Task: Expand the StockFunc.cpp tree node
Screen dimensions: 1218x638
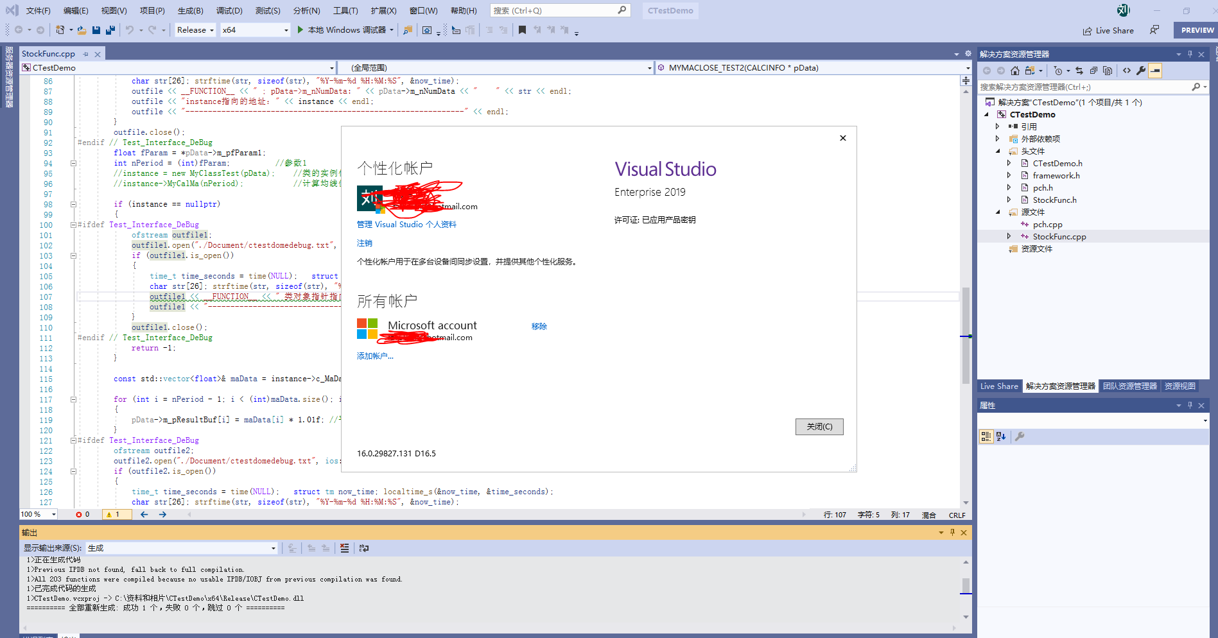Action: coord(1009,236)
